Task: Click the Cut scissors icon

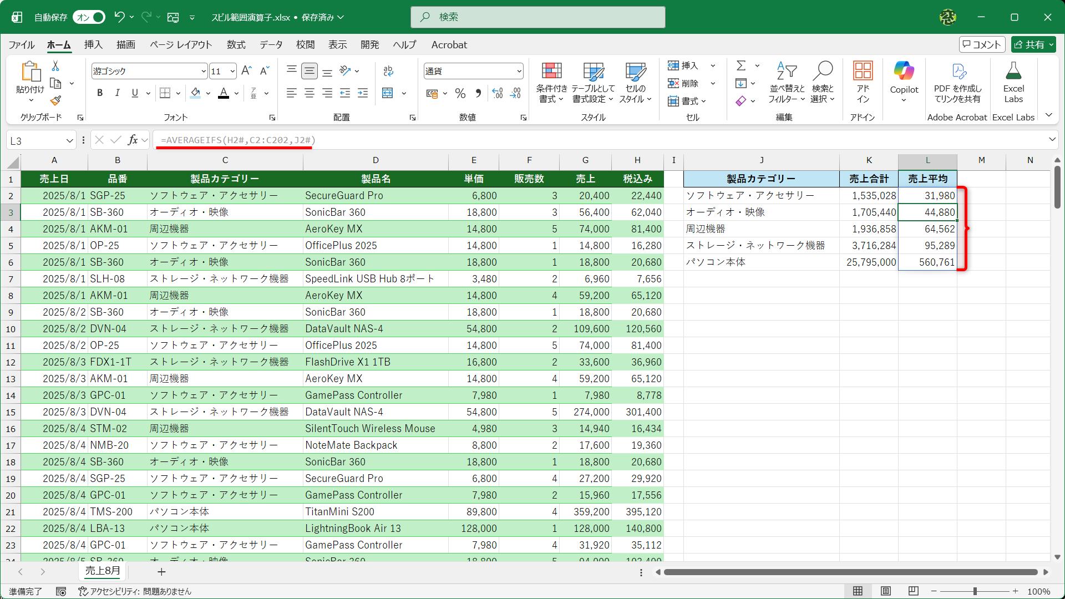Action: click(x=55, y=66)
